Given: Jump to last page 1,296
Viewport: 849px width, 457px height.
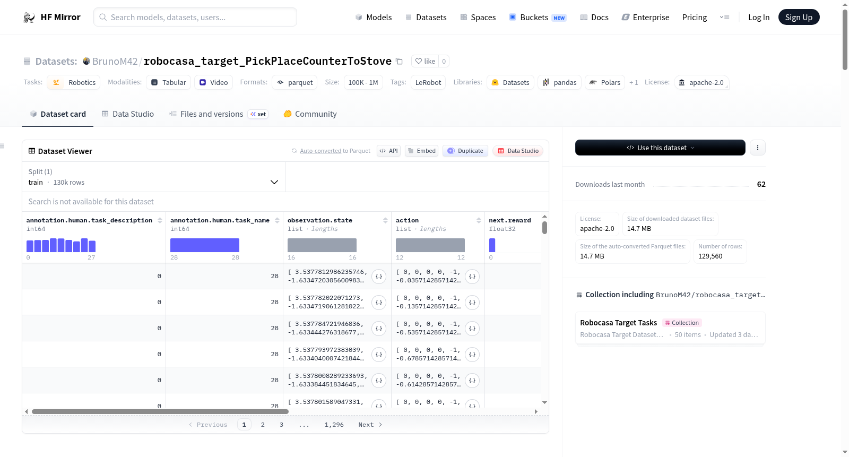Looking at the screenshot, I should 334,425.
